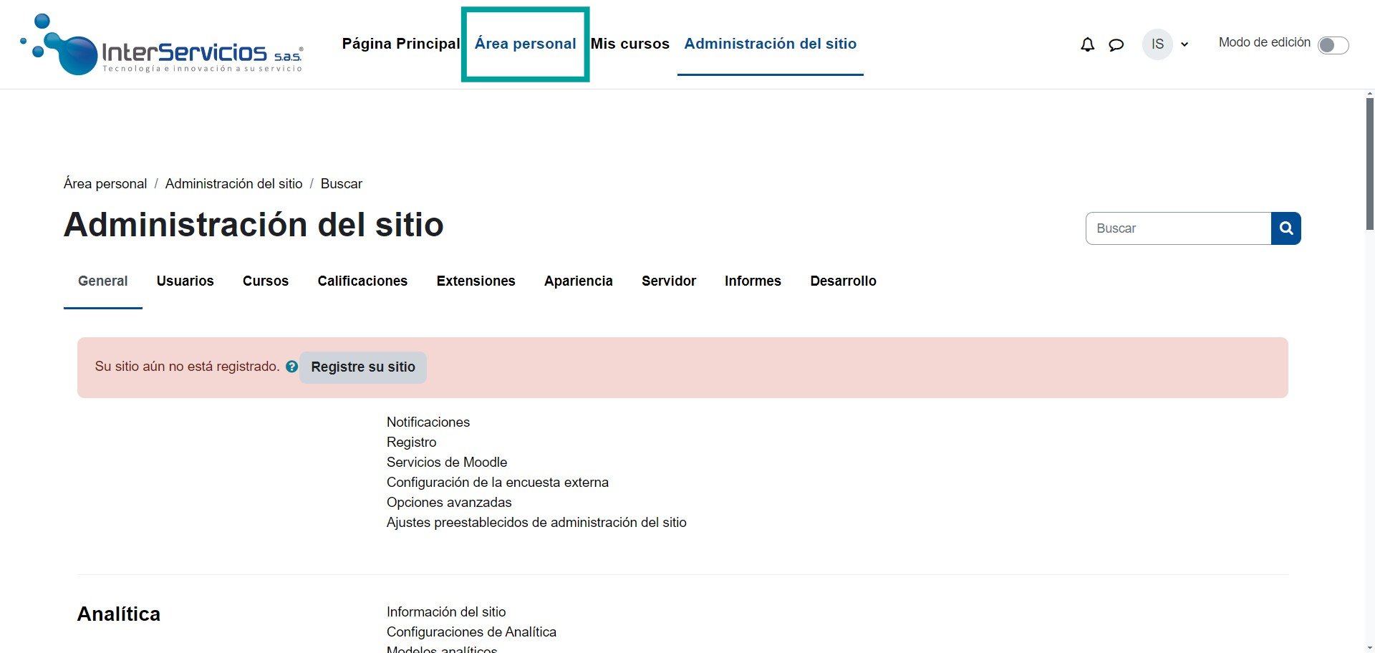
Task: Click the IS user avatar
Action: (x=1157, y=44)
